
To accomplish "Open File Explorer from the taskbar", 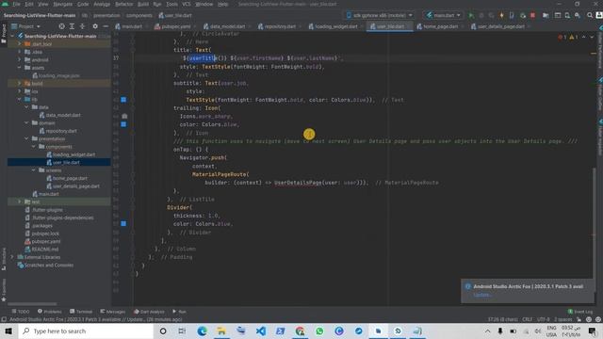I will click(221, 331).
